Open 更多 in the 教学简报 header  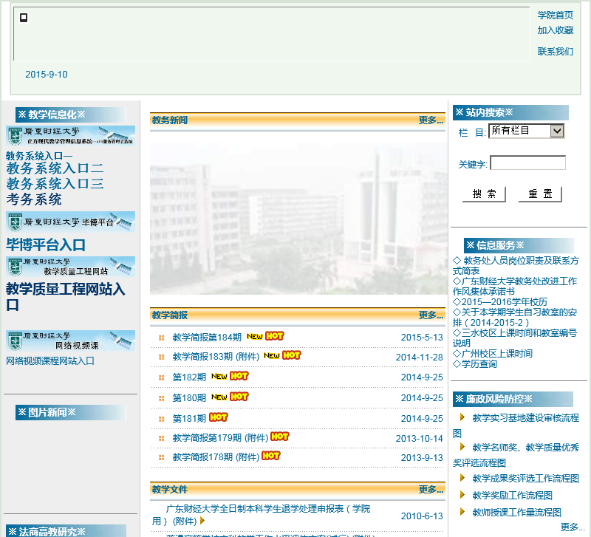point(430,315)
